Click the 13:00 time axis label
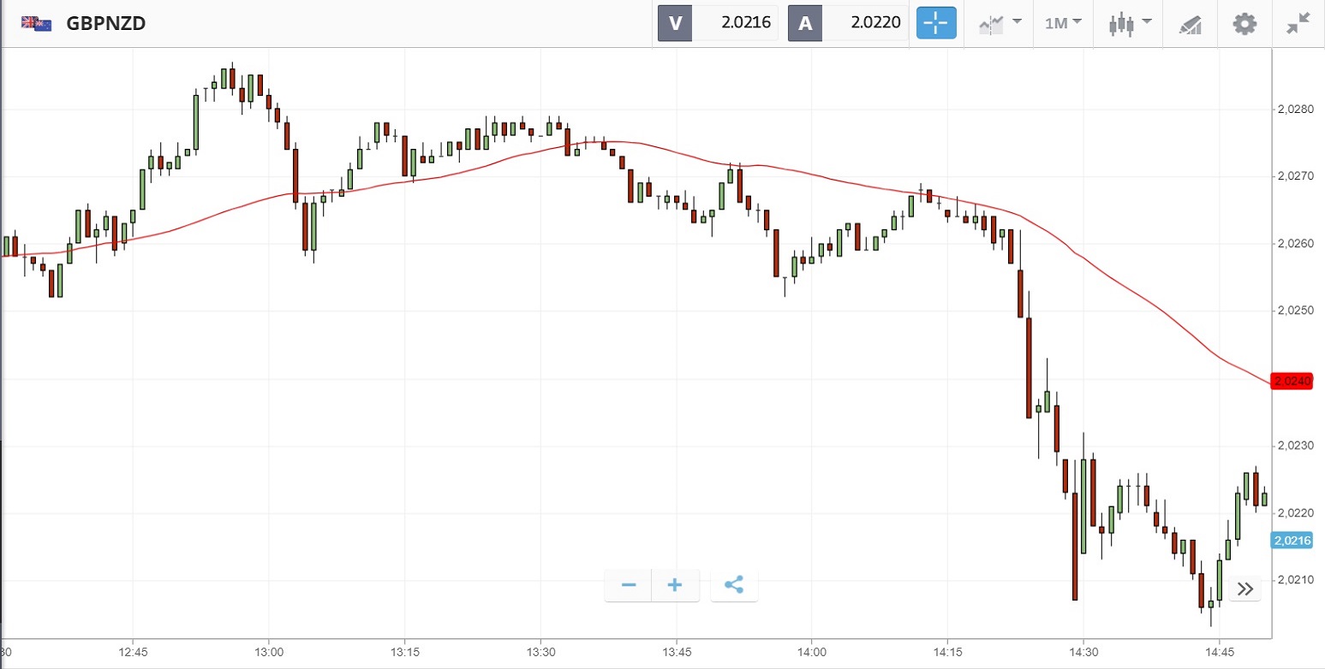This screenshot has height=669, width=1325. 269,652
